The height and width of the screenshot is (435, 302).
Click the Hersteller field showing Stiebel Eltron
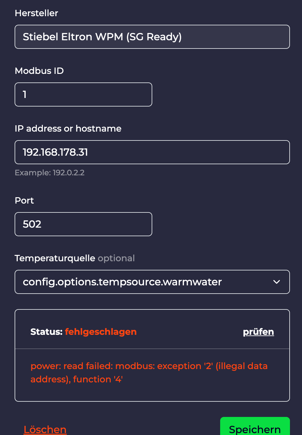pos(152,37)
